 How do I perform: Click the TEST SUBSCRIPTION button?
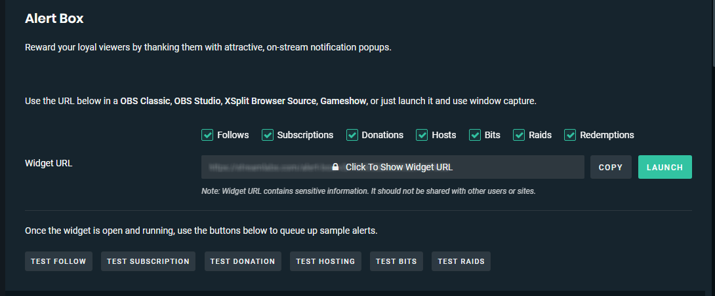148,261
